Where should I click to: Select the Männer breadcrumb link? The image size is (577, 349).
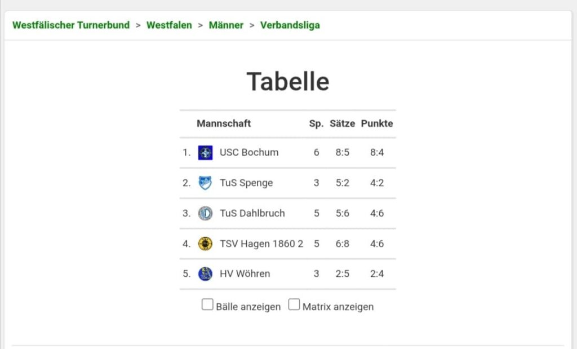[x=226, y=25]
